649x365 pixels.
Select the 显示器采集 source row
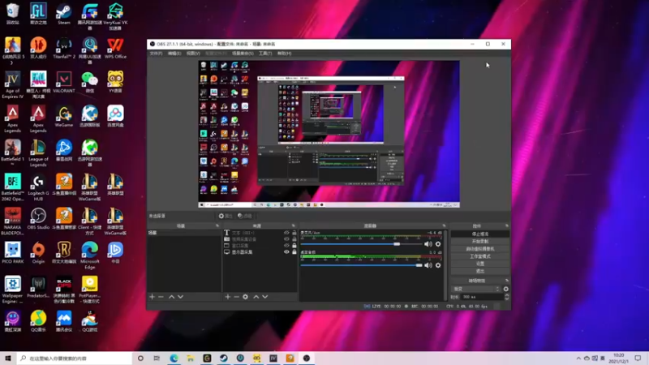[x=260, y=251]
